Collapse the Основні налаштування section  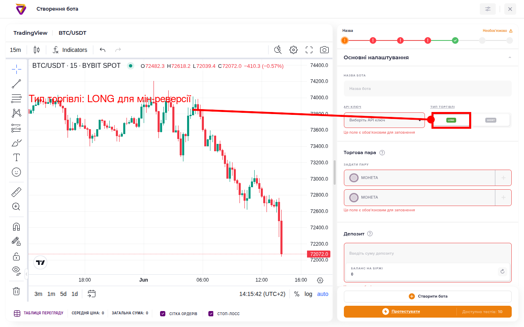tap(510, 58)
